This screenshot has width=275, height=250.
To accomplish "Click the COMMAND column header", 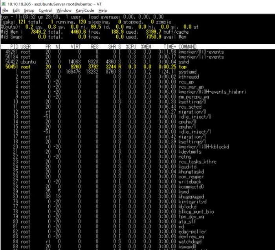I will coord(187,47).
